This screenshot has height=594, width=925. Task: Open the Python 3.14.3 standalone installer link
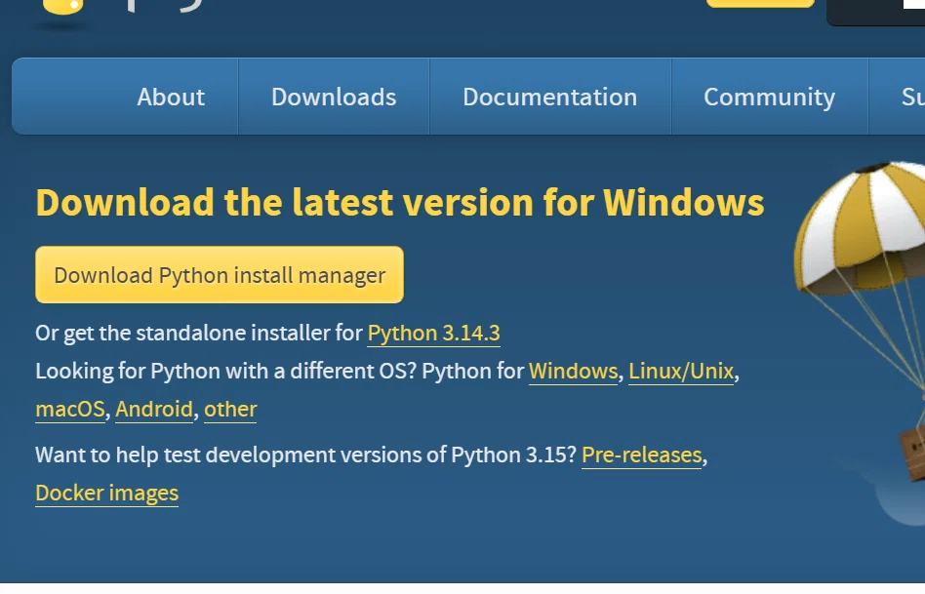(x=433, y=334)
